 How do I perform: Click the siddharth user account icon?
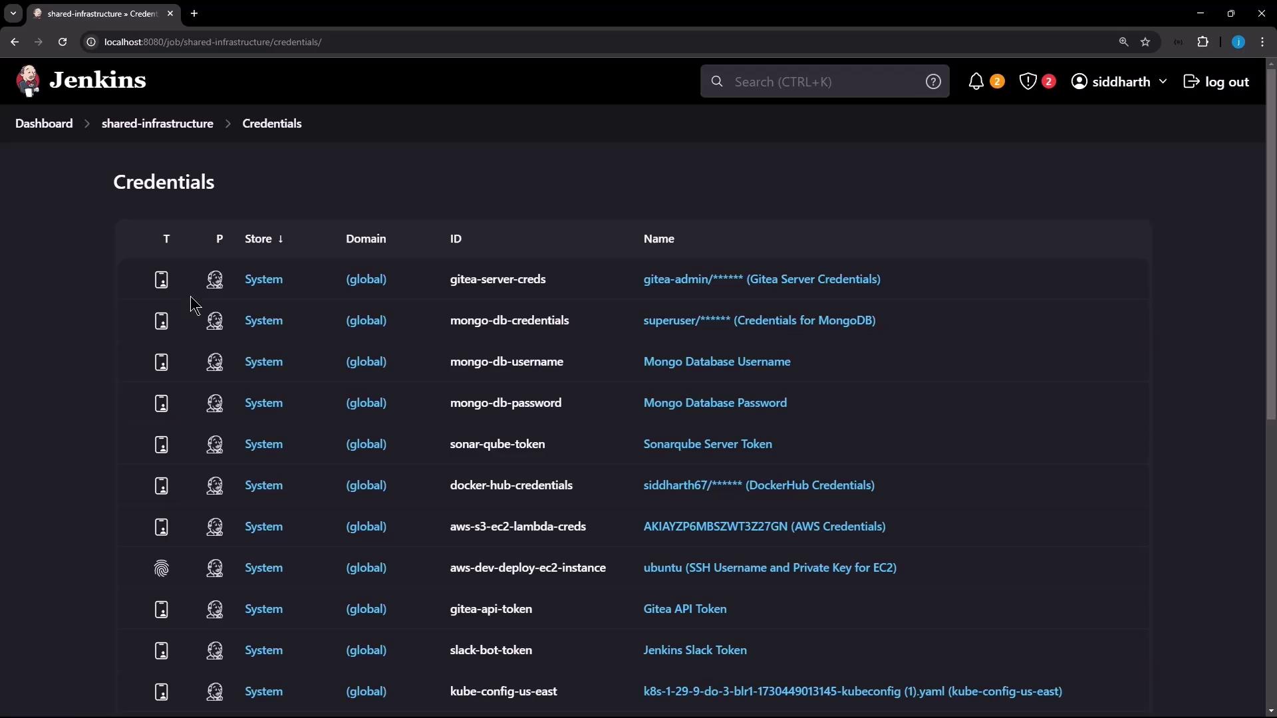click(x=1079, y=82)
